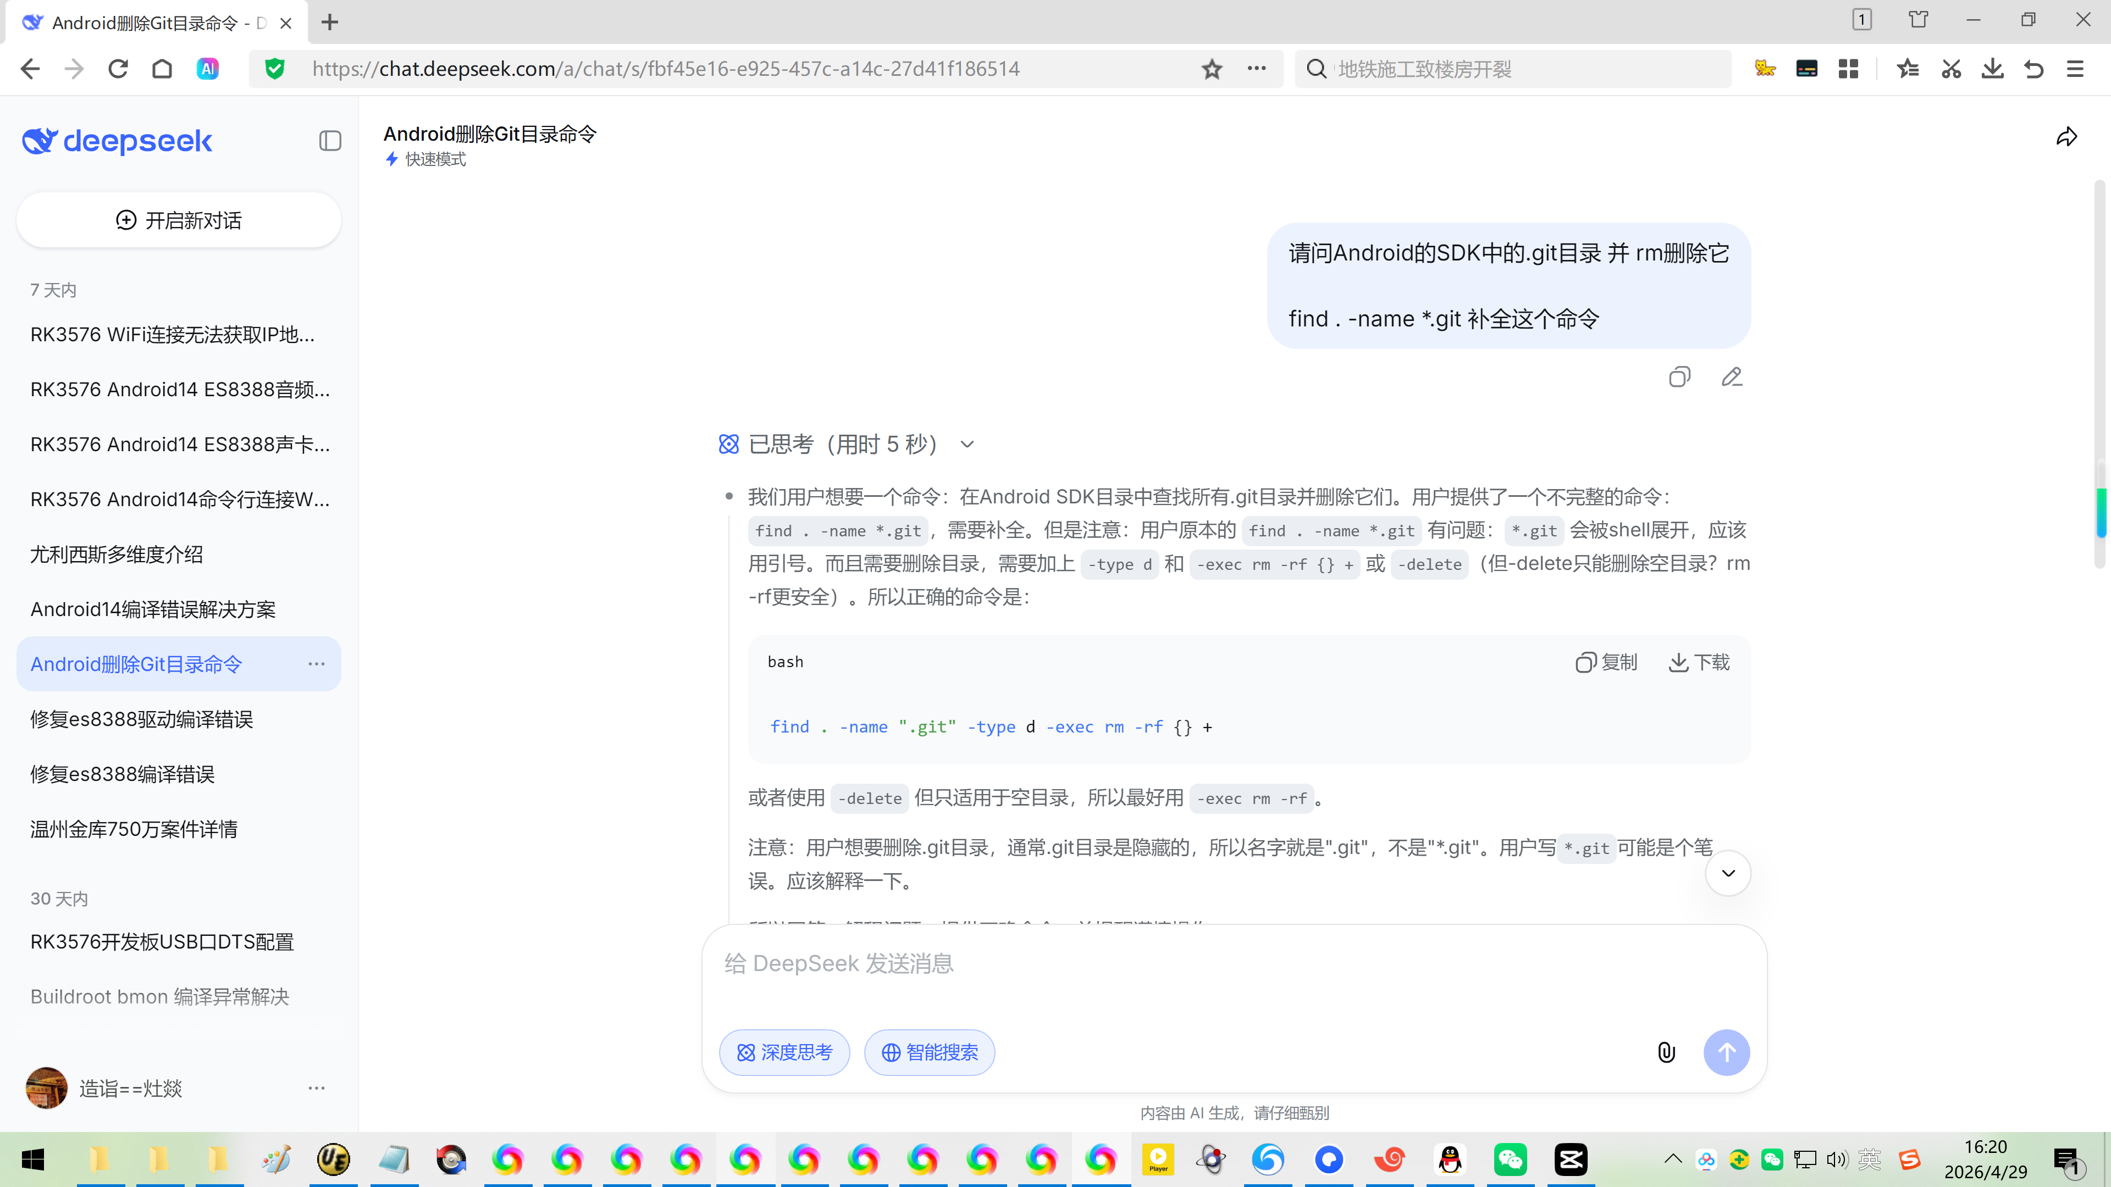
Task: Collapse the 已思考 thinking section chevron
Action: pos(967,444)
